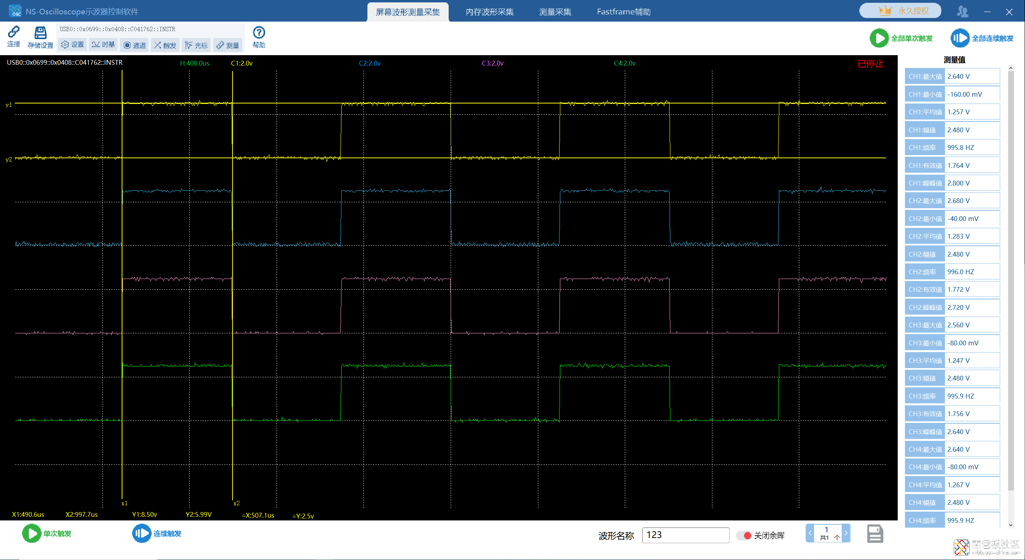Select the CH2:幅值 2.480 V row
The height and width of the screenshot is (560, 1025).
(952, 254)
